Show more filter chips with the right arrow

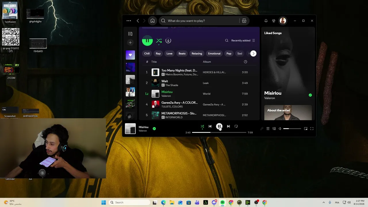coord(253,53)
